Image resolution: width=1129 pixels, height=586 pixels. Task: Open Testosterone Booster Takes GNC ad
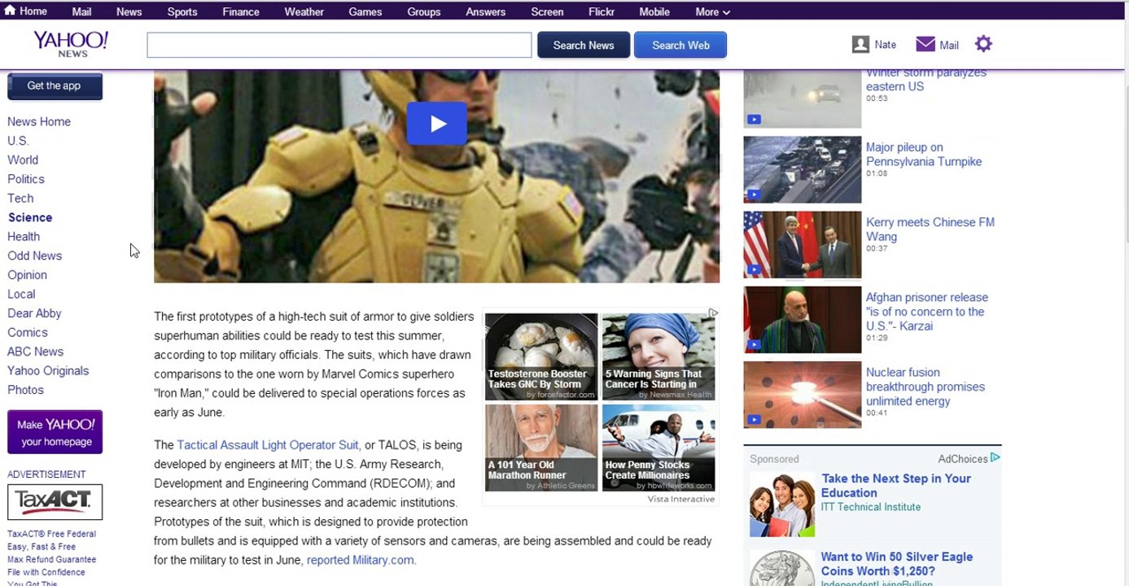[x=541, y=356]
